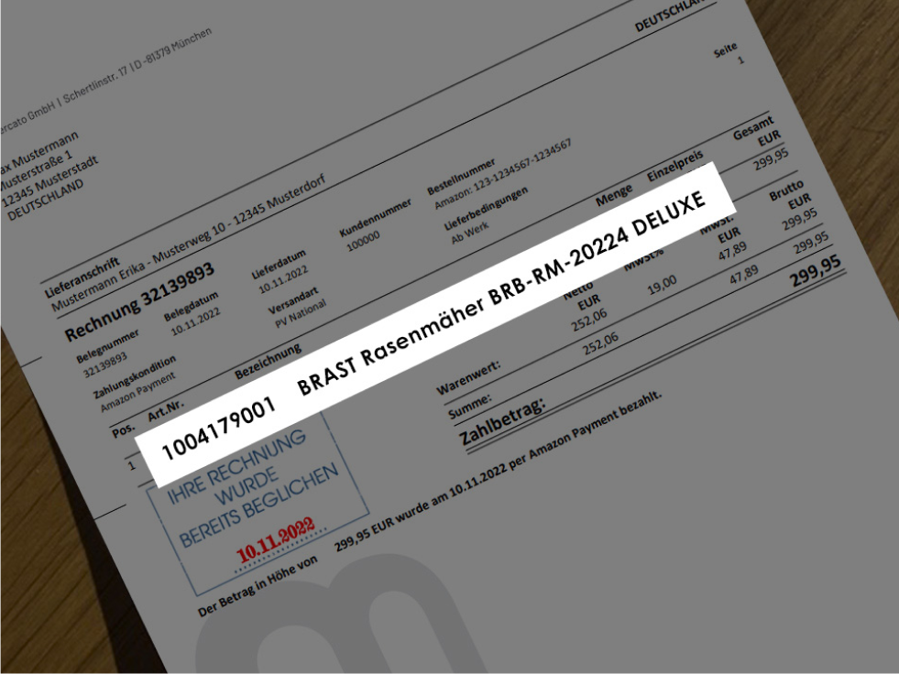
Task: Click the 'Menge' column header
Action: (614, 195)
